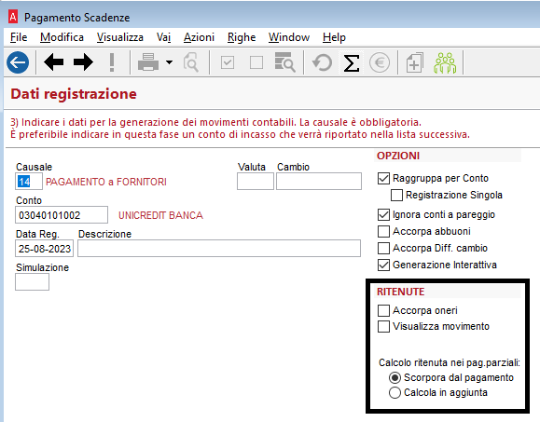
Task: Click the Dati registrazione heading
Action: pos(74,94)
